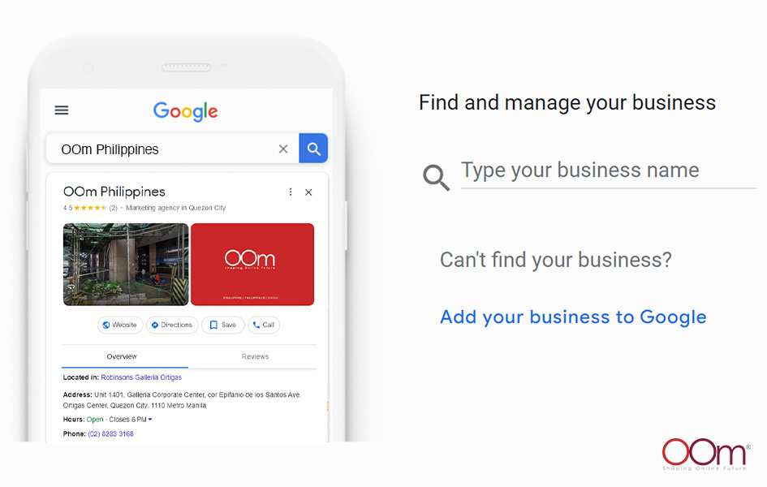Call the business using the Call button
767x487 pixels.
264,325
